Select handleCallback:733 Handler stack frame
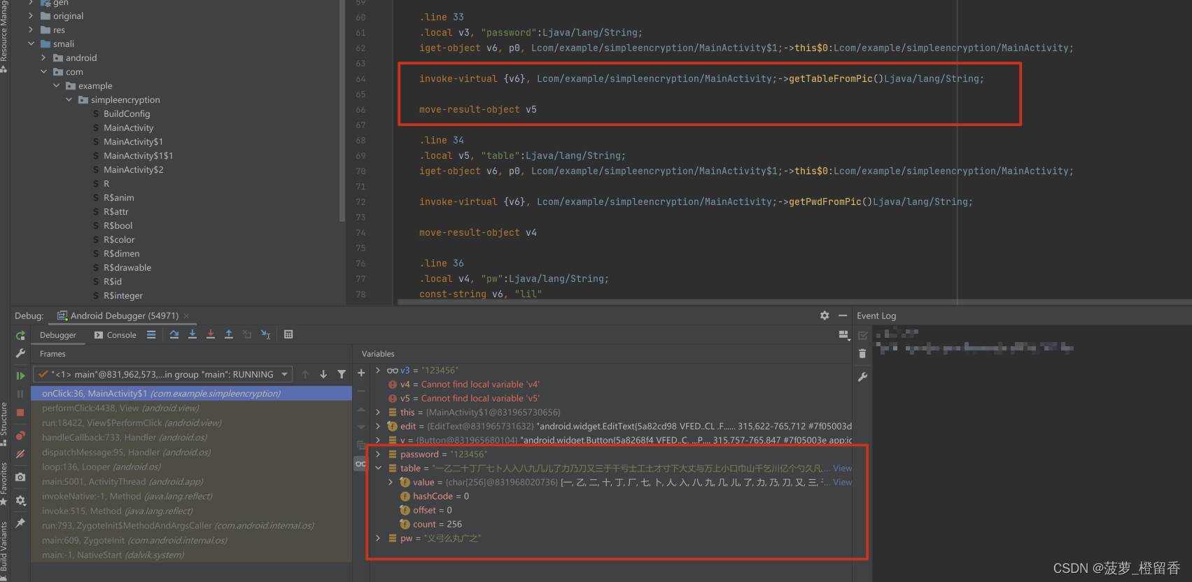Viewport: 1192px width, 582px height. 192,437
